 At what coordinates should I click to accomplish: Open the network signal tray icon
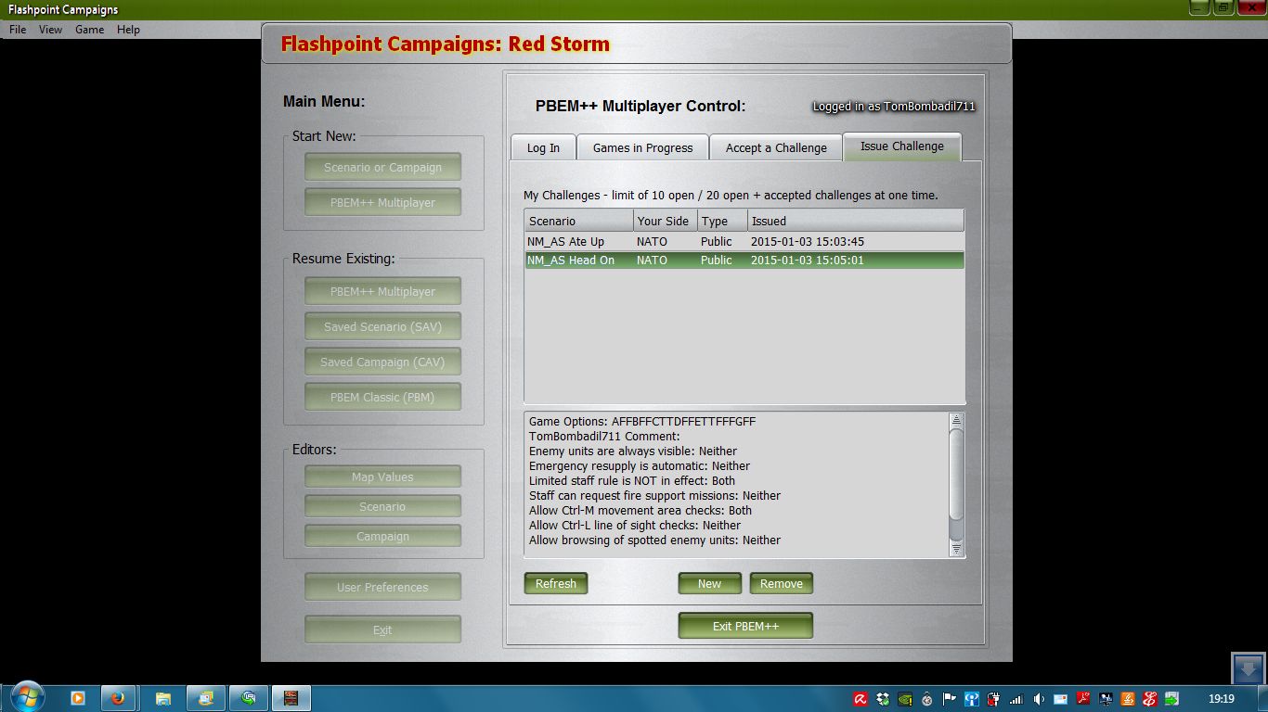pos(1016,699)
